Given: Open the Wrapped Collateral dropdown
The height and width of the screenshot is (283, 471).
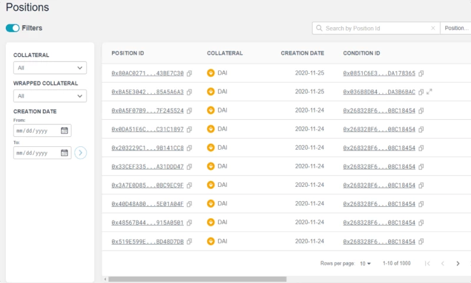Looking at the screenshot, I should [50, 96].
